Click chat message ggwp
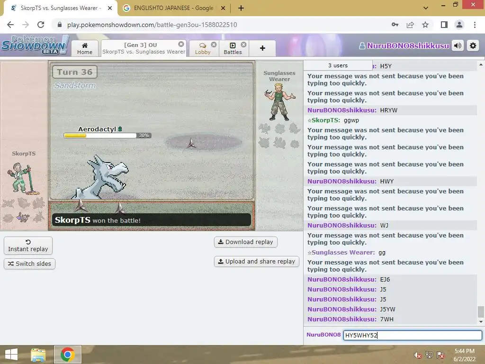The height and width of the screenshot is (364, 485). pos(351,120)
